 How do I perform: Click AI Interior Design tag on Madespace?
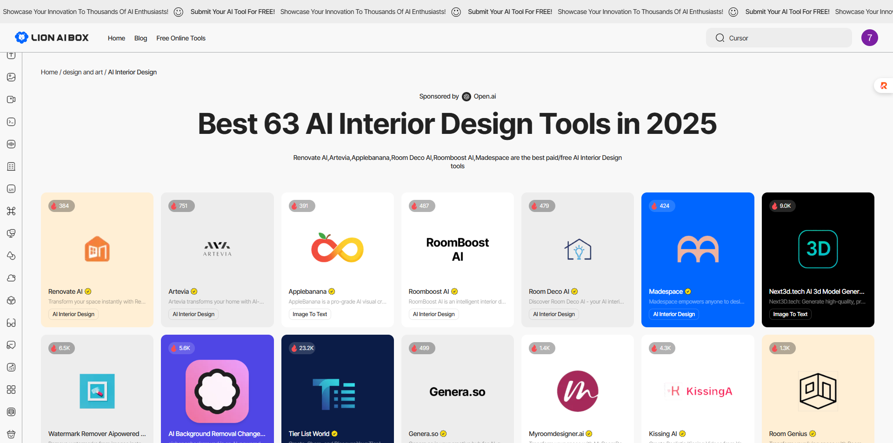[674, 314]
